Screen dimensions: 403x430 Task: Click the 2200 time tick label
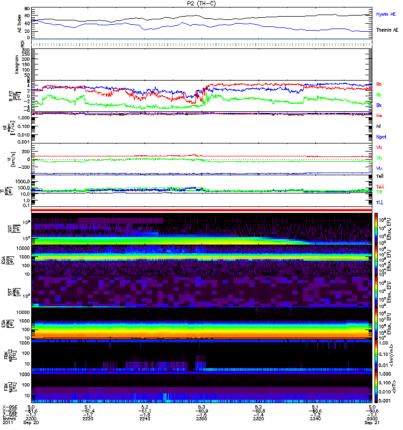(x=31, y=419)
